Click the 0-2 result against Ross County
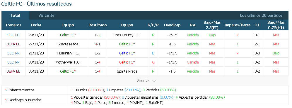Image resolution: width=292 pixels, height=108 pixels. 98,35
